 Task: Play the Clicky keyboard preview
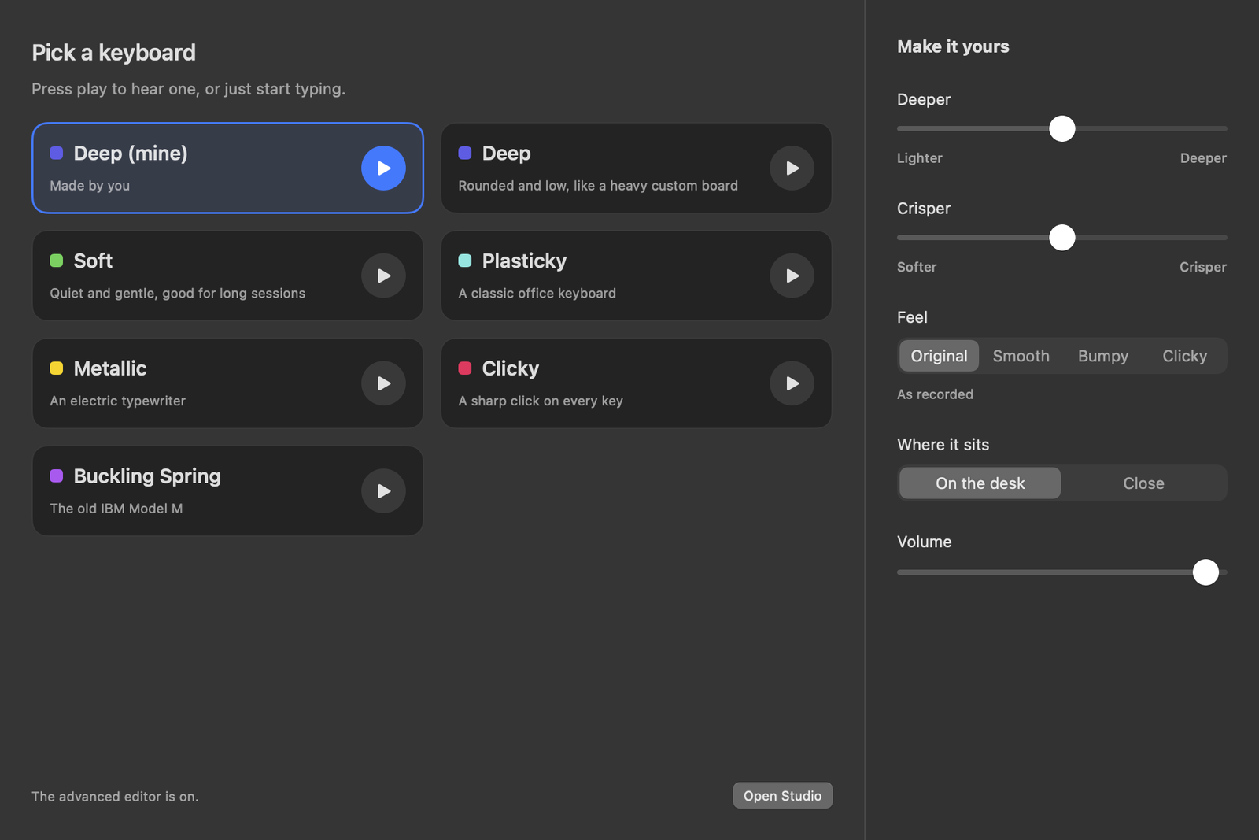click(x=792, y=383)
